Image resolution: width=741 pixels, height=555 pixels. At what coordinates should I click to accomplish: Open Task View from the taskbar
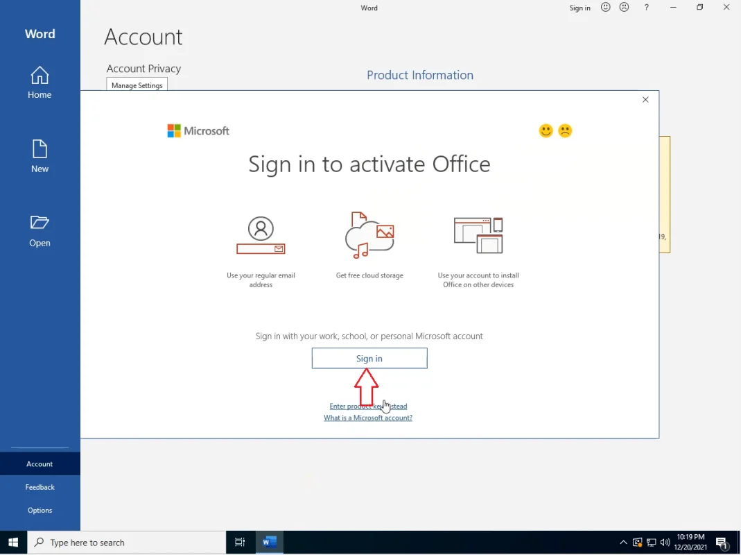click(240, 543)
